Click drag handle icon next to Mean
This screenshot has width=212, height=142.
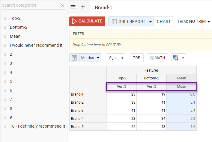[x=5, y=36]
